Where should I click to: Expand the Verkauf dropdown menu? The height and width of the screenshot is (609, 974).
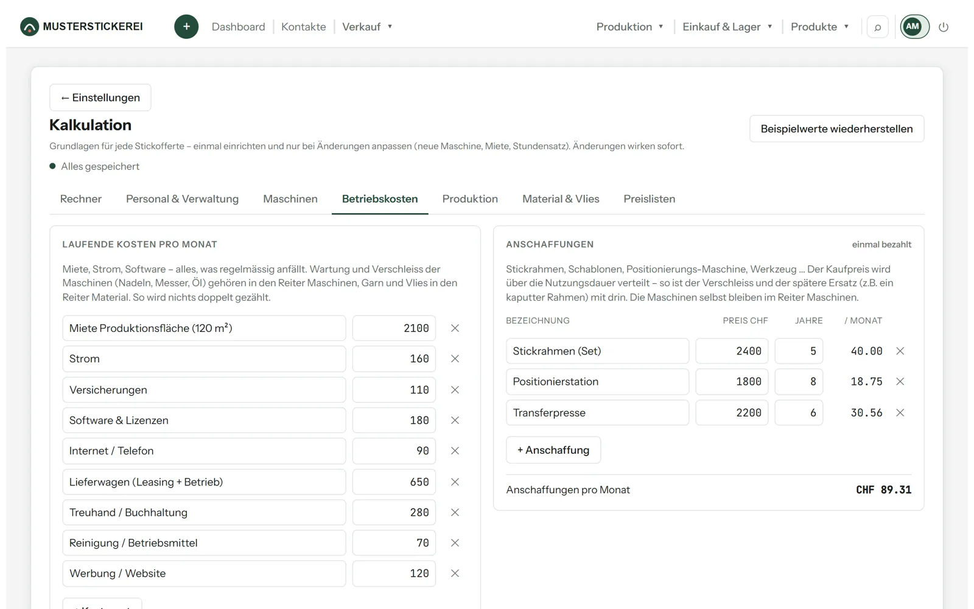367,27
